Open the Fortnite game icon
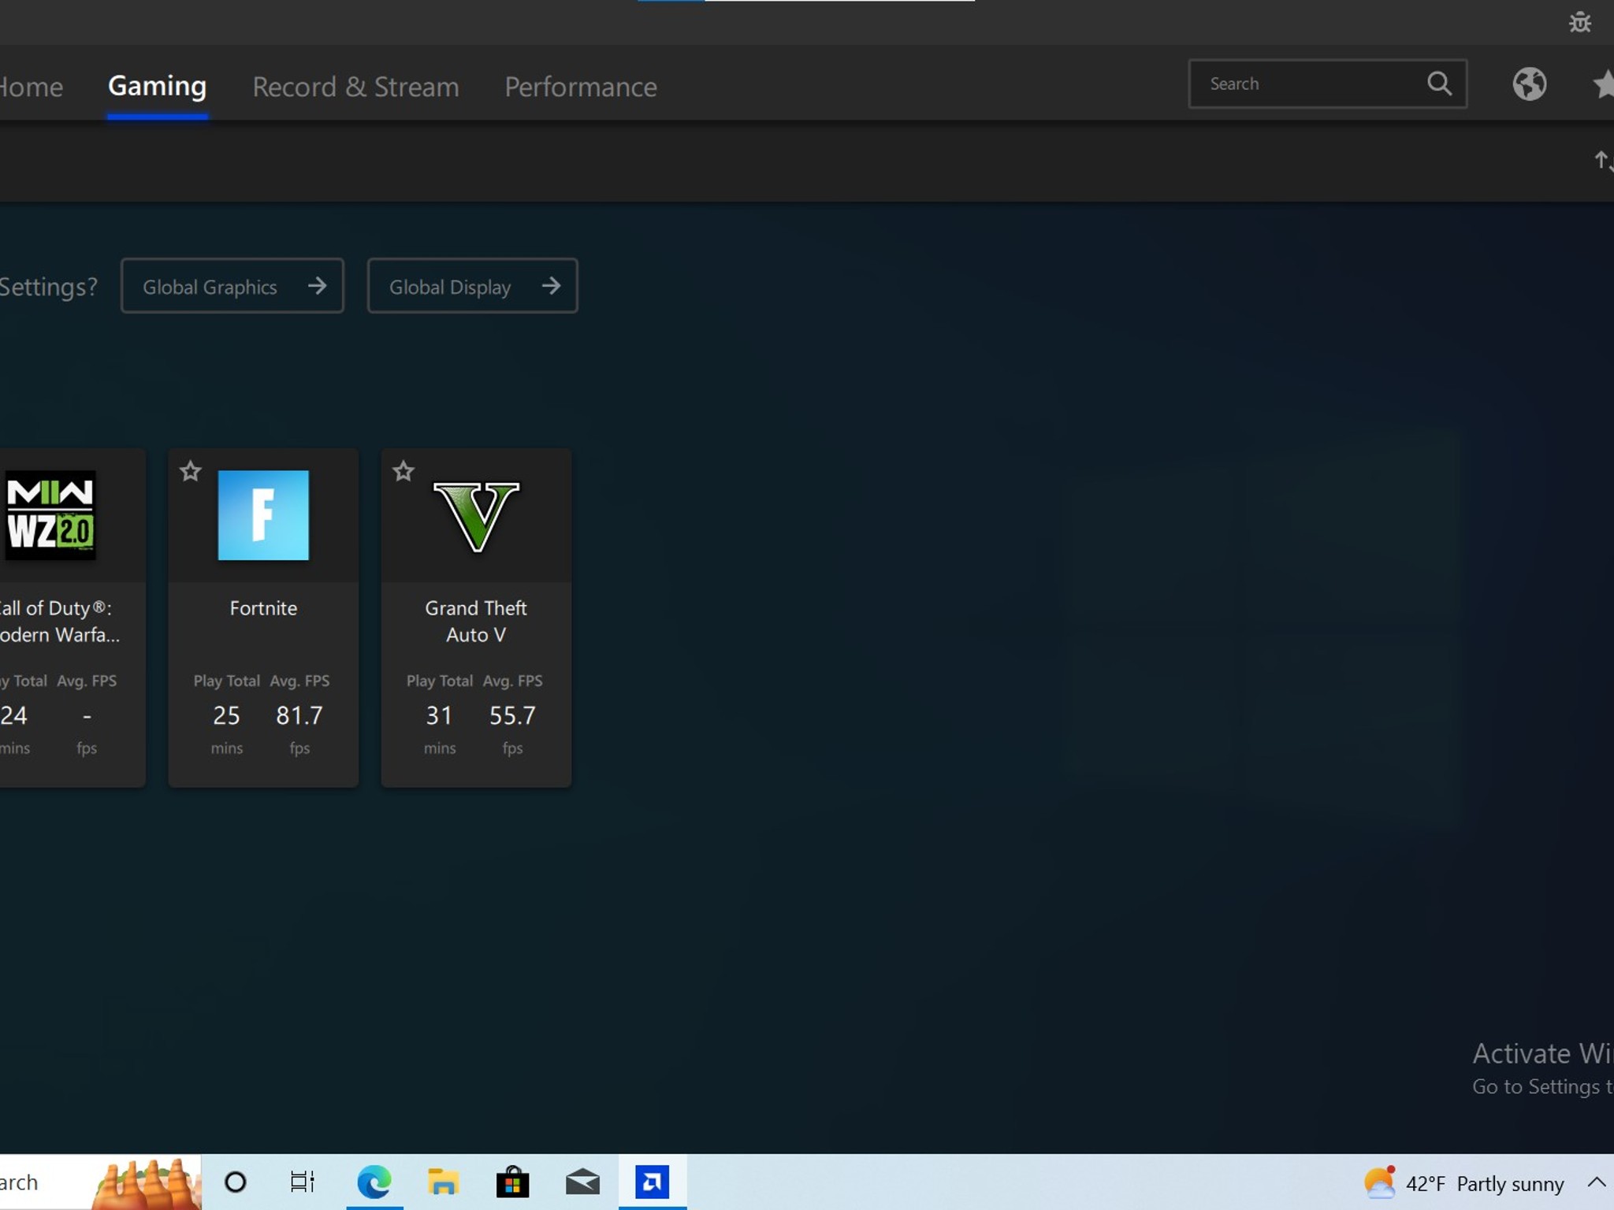1614x1210 pixels. click(x=263, y=515)
